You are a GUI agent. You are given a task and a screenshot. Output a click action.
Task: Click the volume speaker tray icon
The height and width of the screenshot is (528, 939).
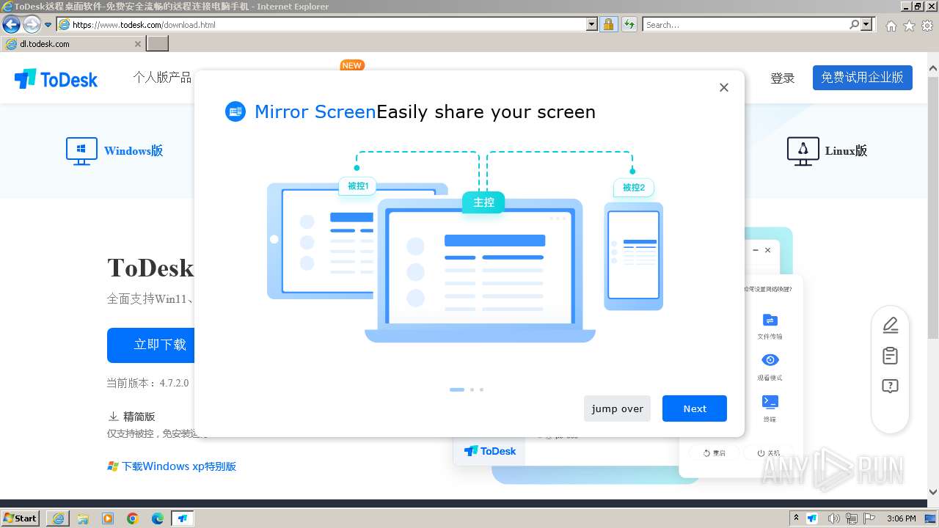[833, 518]
